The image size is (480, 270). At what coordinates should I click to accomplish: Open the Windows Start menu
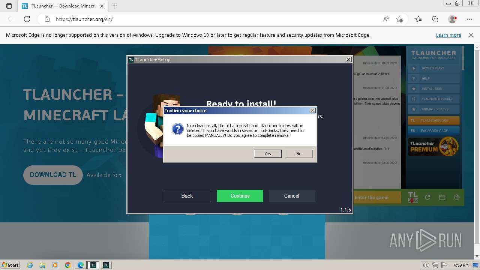(10, 265)
